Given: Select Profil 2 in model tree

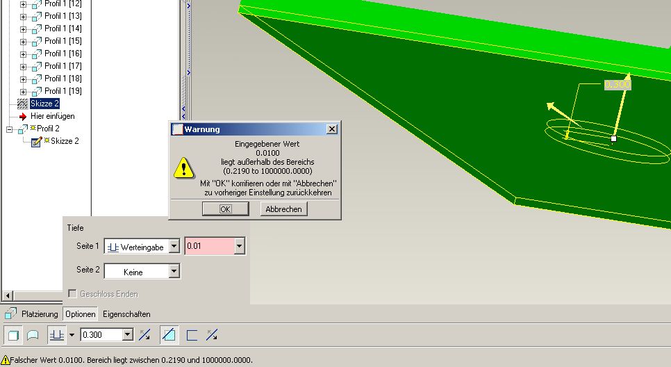Looking at the screenshot, I should coord(48,129).
